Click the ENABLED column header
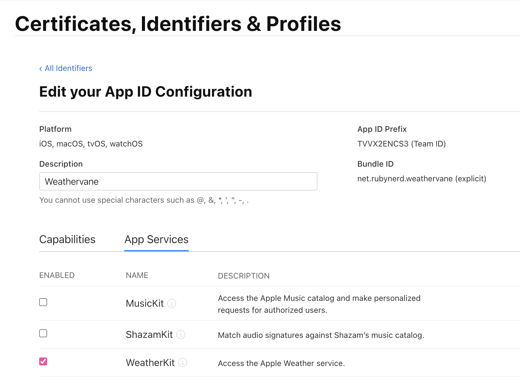Screen dimensions: 520x392 click(57, 275)
